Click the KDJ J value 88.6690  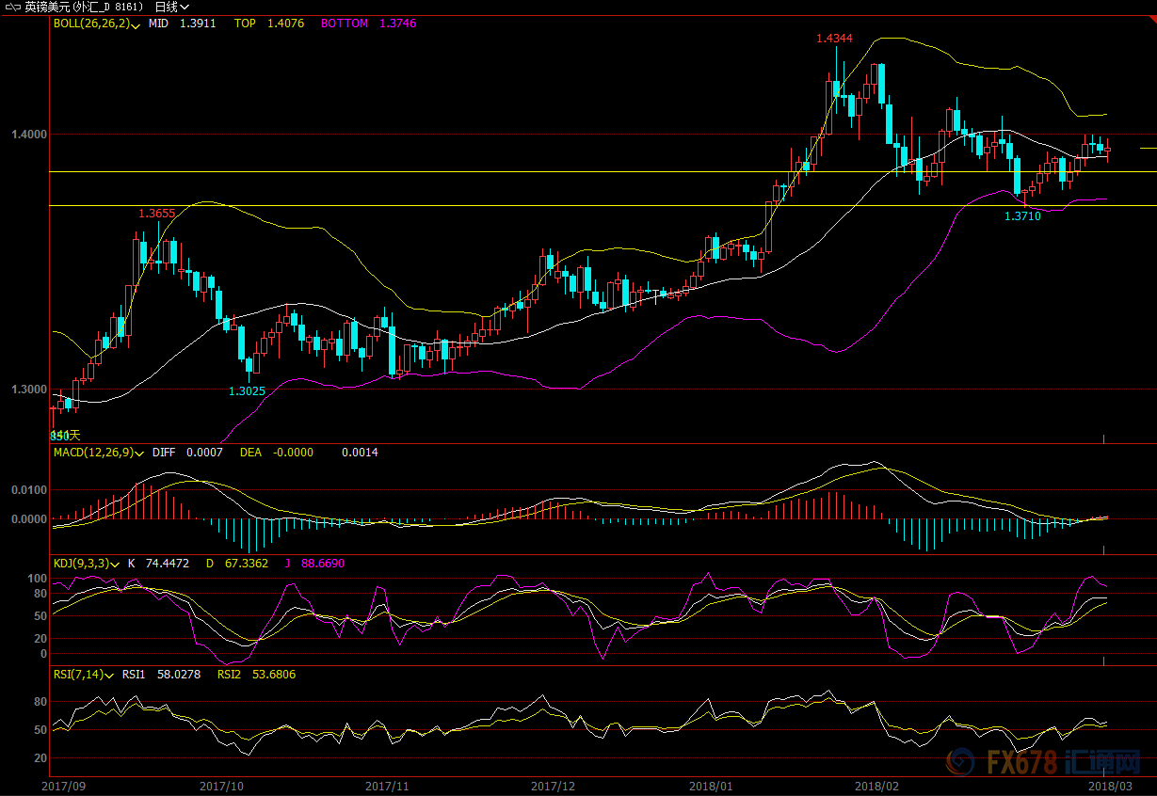click(323, 564)
